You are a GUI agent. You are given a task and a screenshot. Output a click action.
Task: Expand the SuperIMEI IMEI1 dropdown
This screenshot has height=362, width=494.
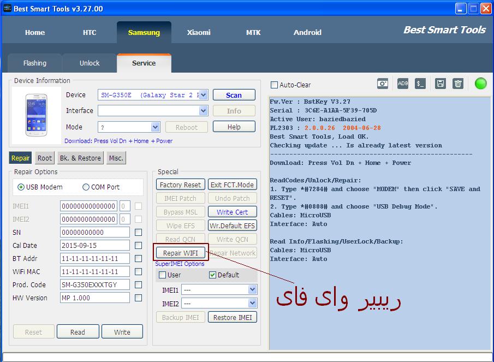click(x=252, y=289)
